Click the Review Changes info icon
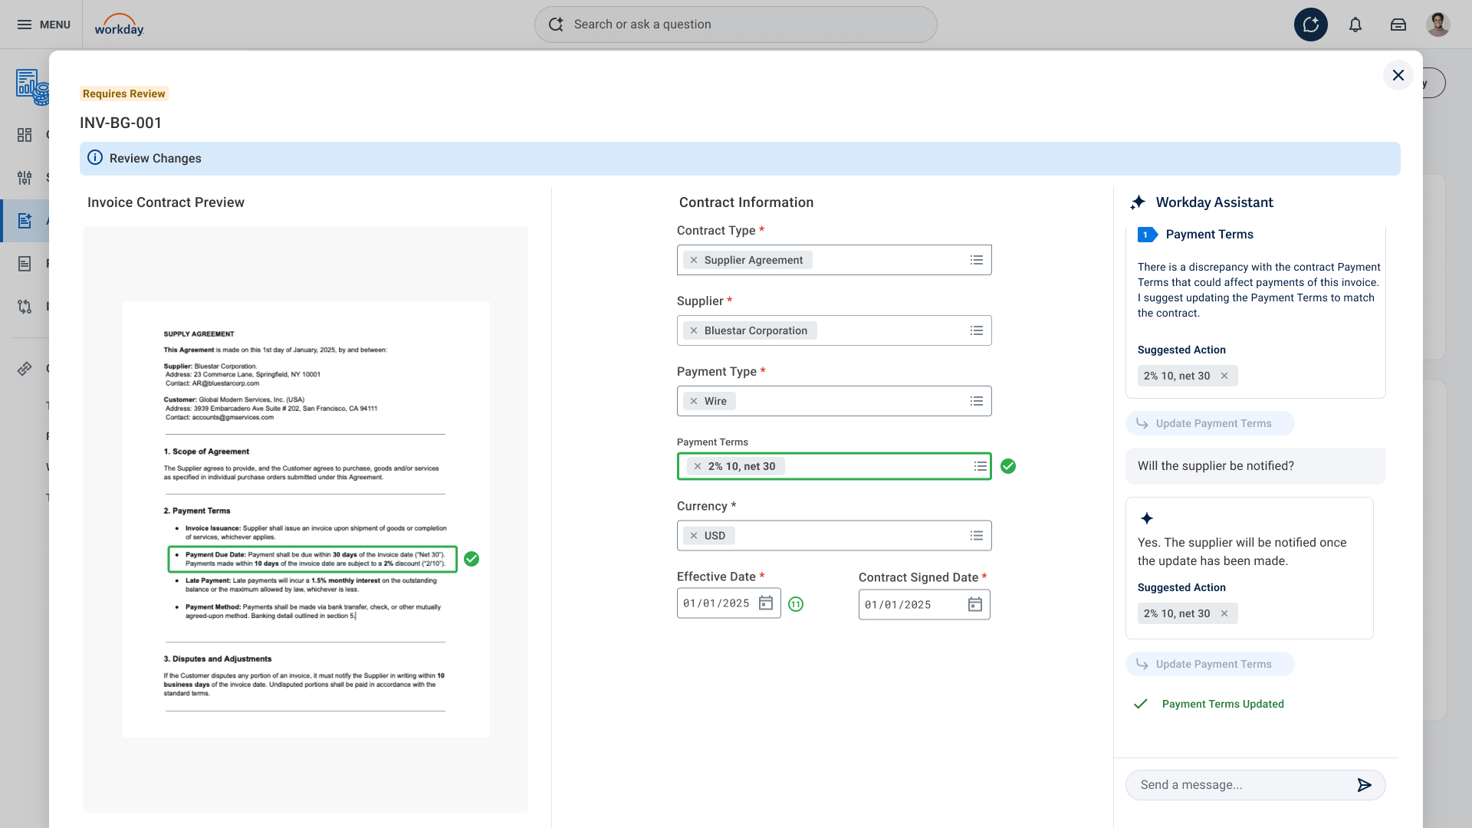 click(x=95, y=158)
